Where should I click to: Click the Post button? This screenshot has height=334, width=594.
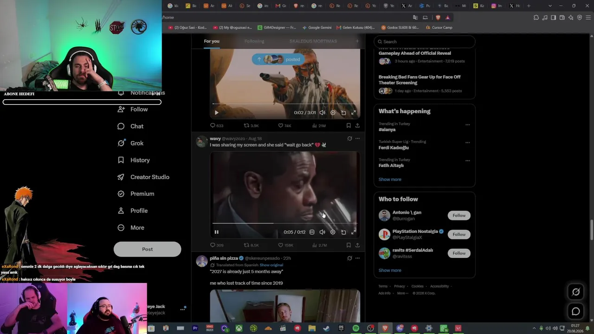147,249
